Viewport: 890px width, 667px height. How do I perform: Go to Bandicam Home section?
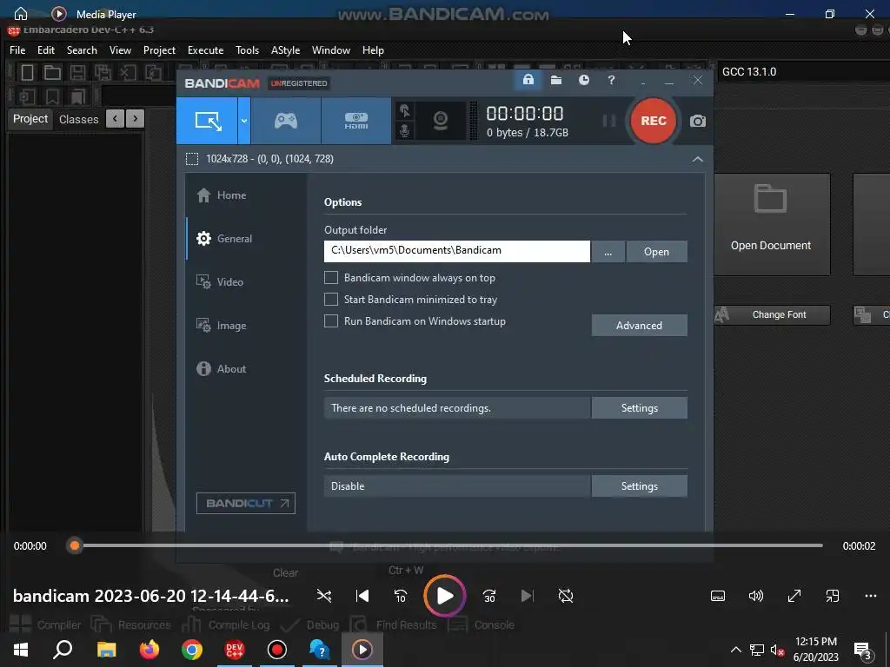pyautogui.click(x=222, y=195)
